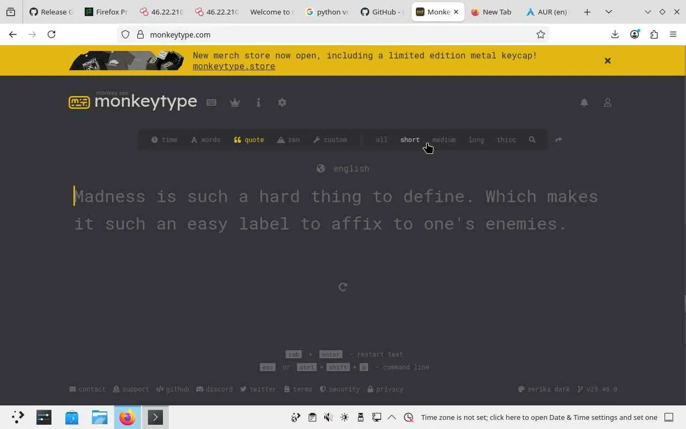686x429 pixels.
Task: Click the tracking protection shield icon
Action: point(125,34)
